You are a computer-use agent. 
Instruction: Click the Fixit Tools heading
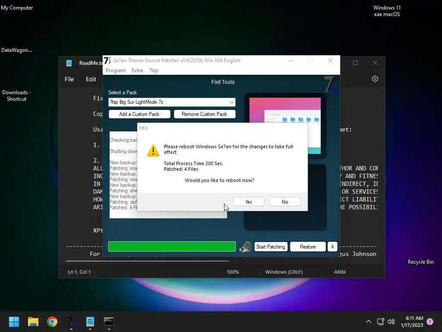pos(223,82)
